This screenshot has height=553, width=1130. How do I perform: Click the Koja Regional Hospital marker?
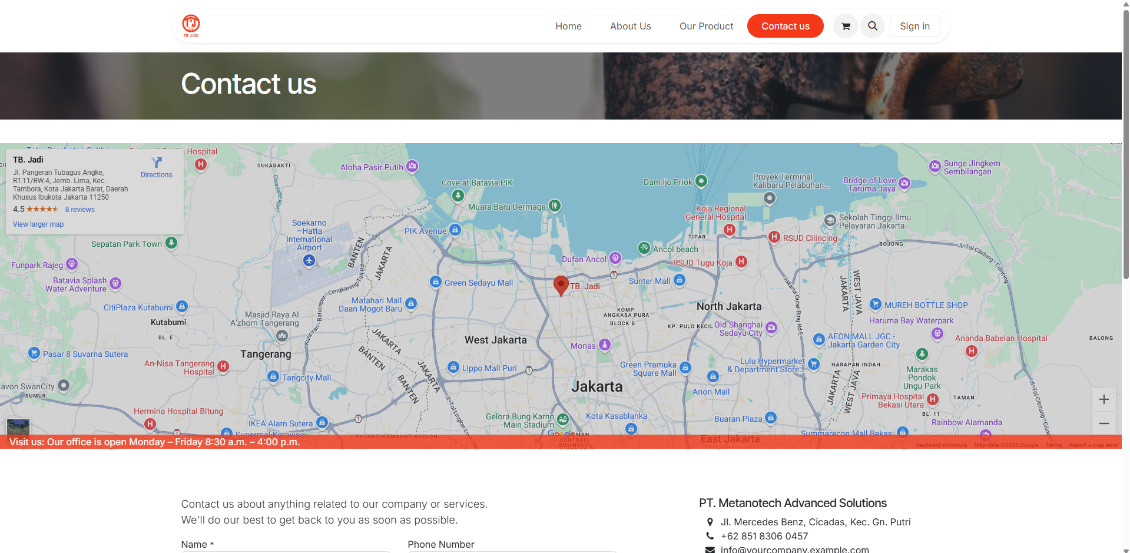(730, 230)
